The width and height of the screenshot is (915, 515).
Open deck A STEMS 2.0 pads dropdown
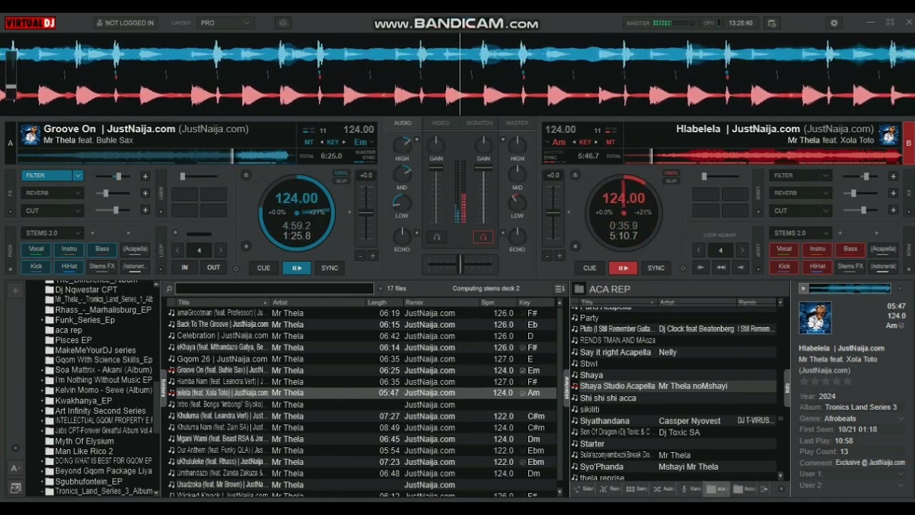78,233
